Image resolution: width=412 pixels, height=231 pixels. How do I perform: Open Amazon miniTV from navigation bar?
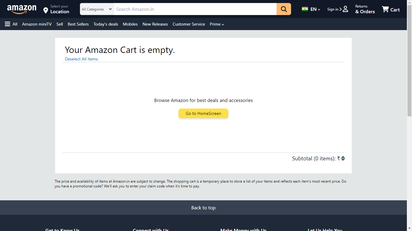37,24
